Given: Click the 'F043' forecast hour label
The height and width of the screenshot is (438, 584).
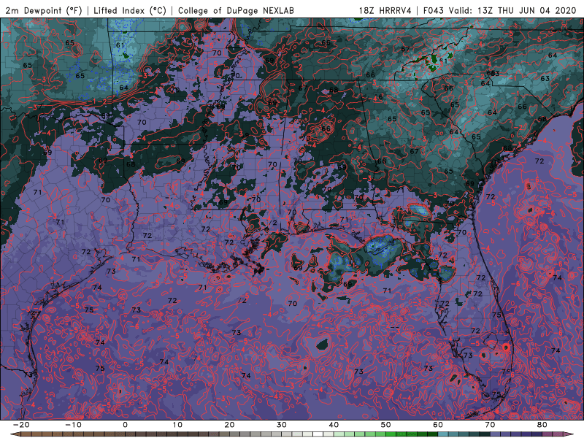Looking at the screenshot, I should (434, 10).
